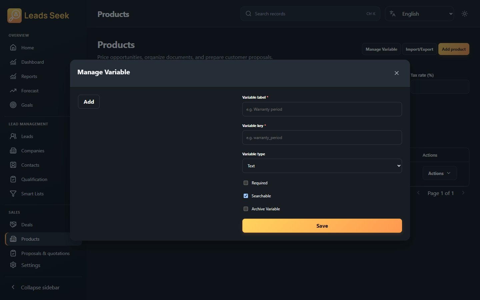The height and width of the screenshot is (300, 480).
Task: Click the search magnifier icon
Action: 248,14
